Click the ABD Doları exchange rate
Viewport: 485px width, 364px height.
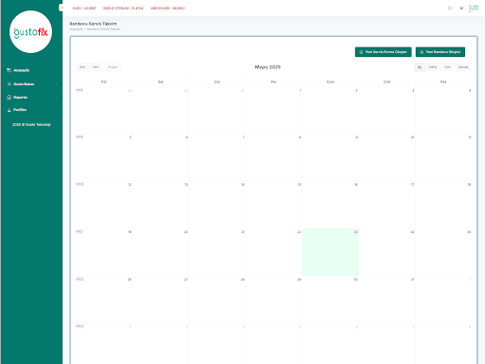[x=168, y=9]
